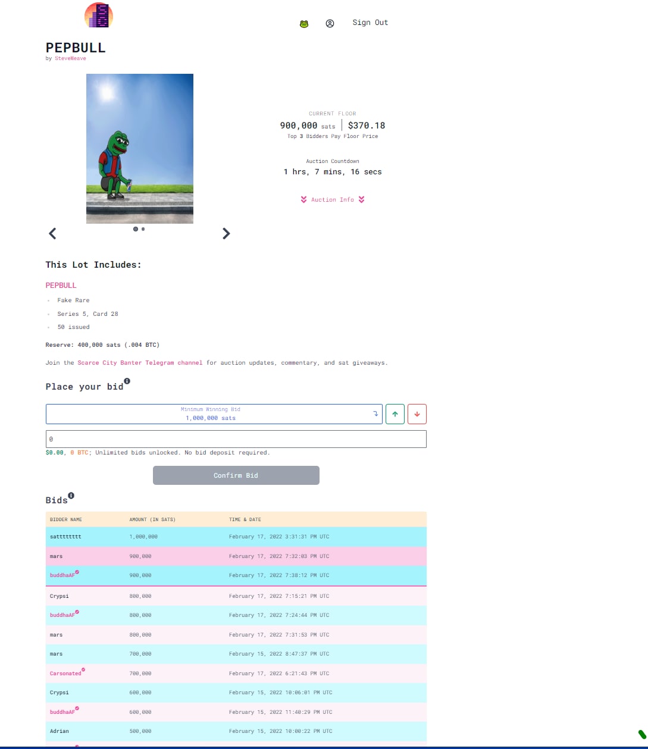
Task: Go to next image with right chevron
Action: click(x=226, y=234)
